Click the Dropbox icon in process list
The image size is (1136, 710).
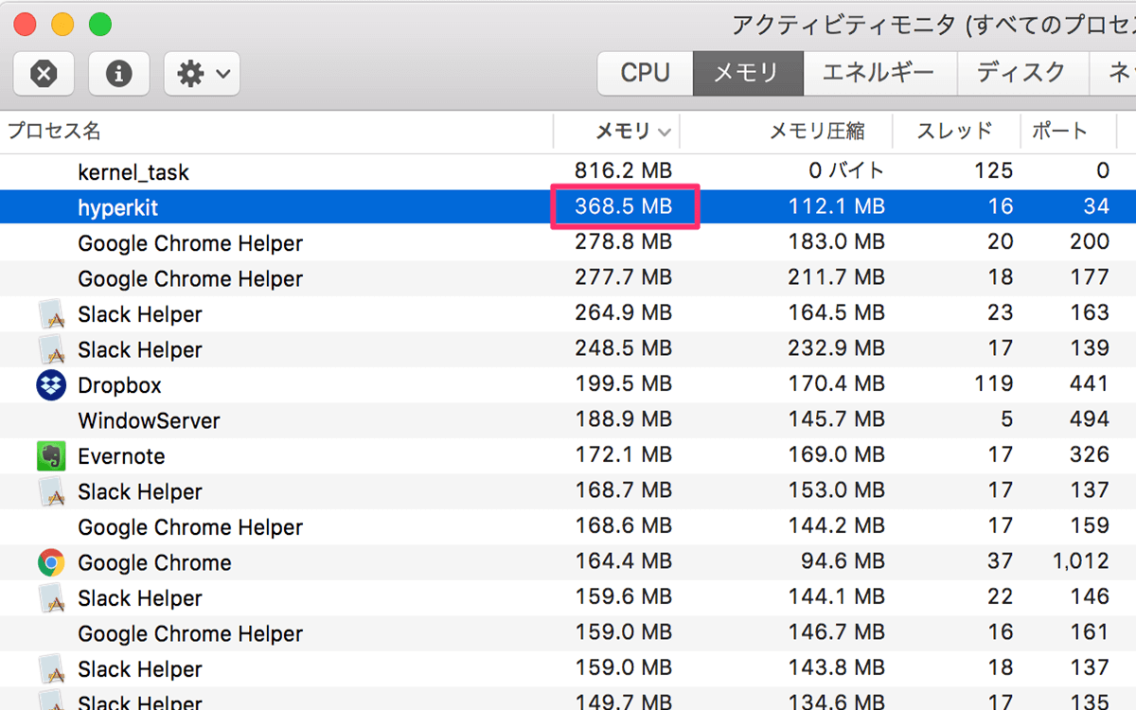click(51, 385)
